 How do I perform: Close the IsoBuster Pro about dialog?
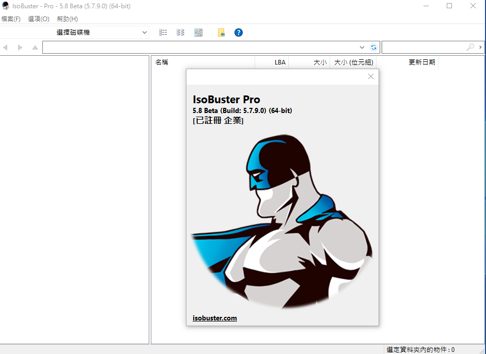tap(370, 76)
